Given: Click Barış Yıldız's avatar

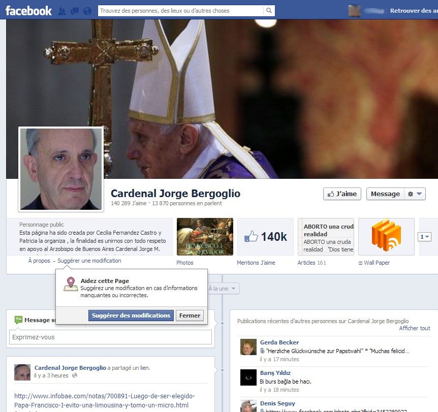Looking at the screenshot, I should coord(248,377).
